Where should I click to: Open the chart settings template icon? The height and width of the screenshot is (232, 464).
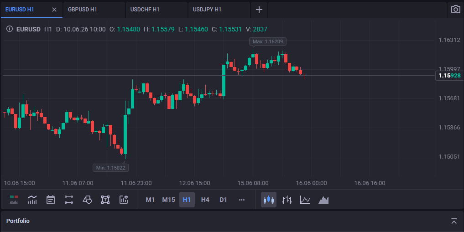[x=124, y=200]
